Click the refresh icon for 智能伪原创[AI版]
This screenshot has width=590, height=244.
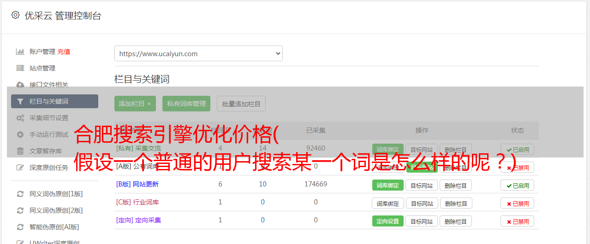point(20,227)
